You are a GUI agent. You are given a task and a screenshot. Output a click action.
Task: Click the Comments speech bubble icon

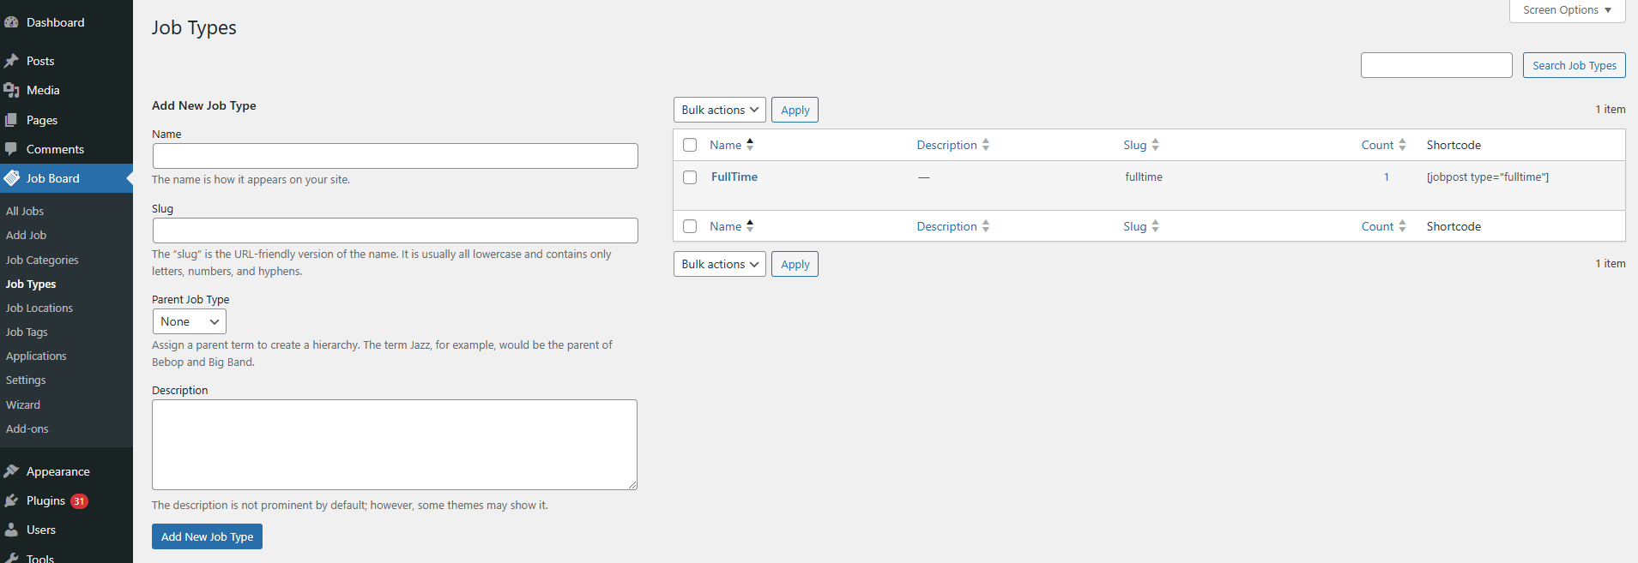(11, 149)
